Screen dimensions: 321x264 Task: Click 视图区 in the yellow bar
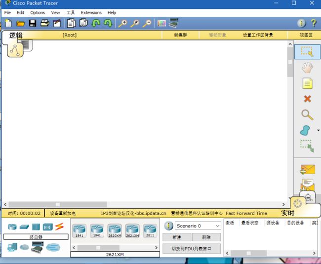306,35
